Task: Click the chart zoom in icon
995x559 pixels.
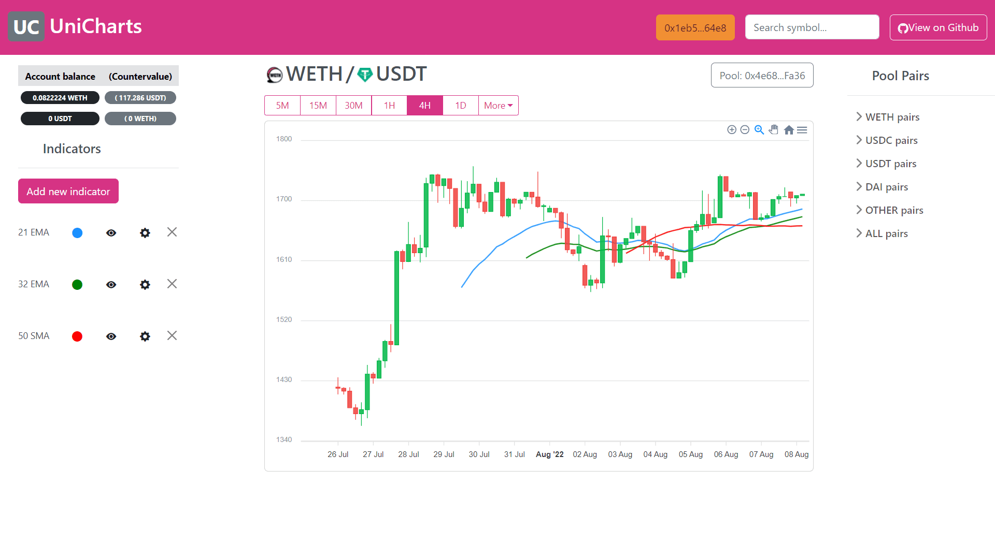Action: point(732,130)
